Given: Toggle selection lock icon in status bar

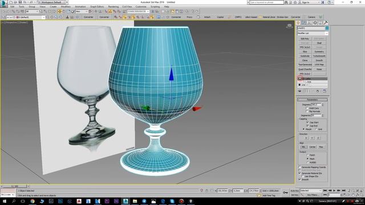Looking at the screenshot, I should tap(206, 191).
